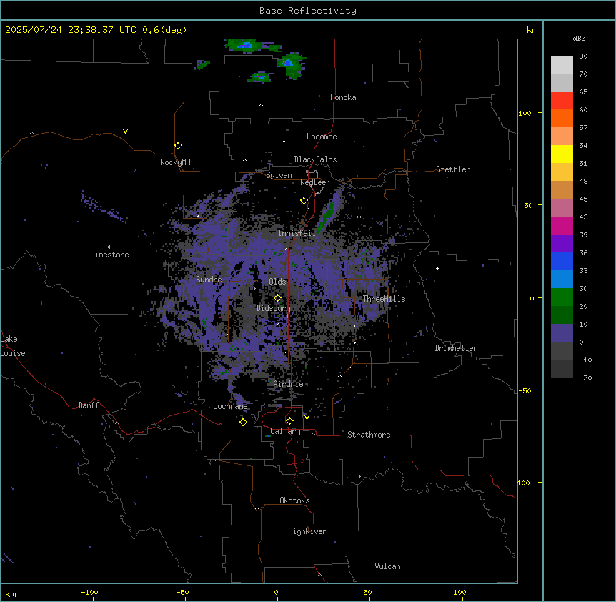Click the yellow diamond marker above RockyMH
The height and width of the screenshot is (602, 616).
(179, 146)
